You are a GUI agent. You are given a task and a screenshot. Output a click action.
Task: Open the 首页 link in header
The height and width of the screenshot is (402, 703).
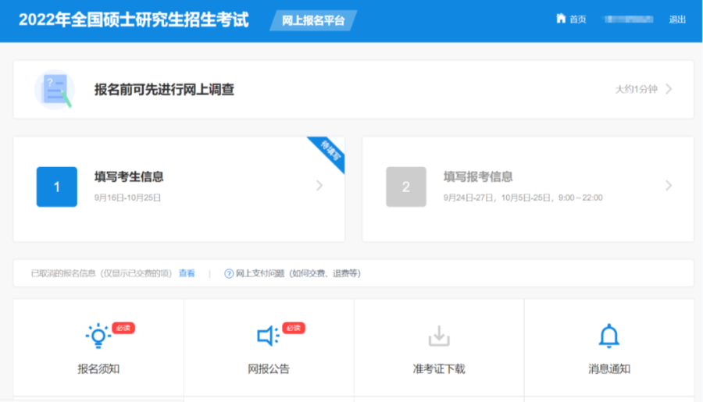577,20
